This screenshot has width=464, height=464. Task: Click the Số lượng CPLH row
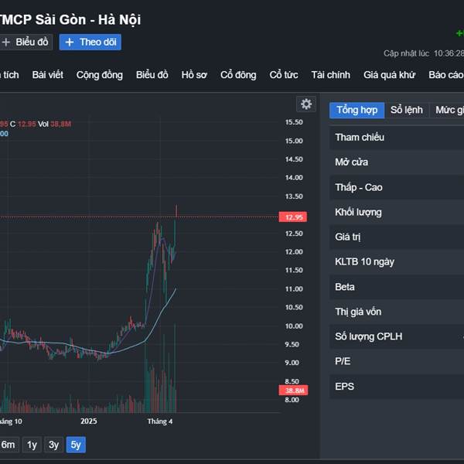pyautogui.click(x=397, y=336)
